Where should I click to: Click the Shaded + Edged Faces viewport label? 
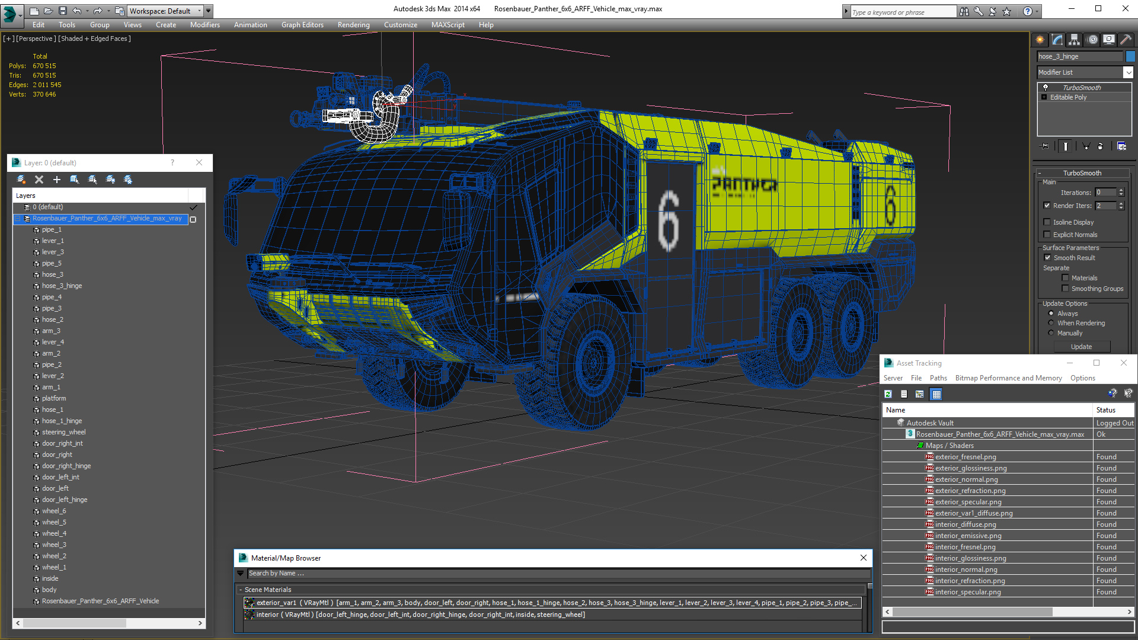(94, 39)
